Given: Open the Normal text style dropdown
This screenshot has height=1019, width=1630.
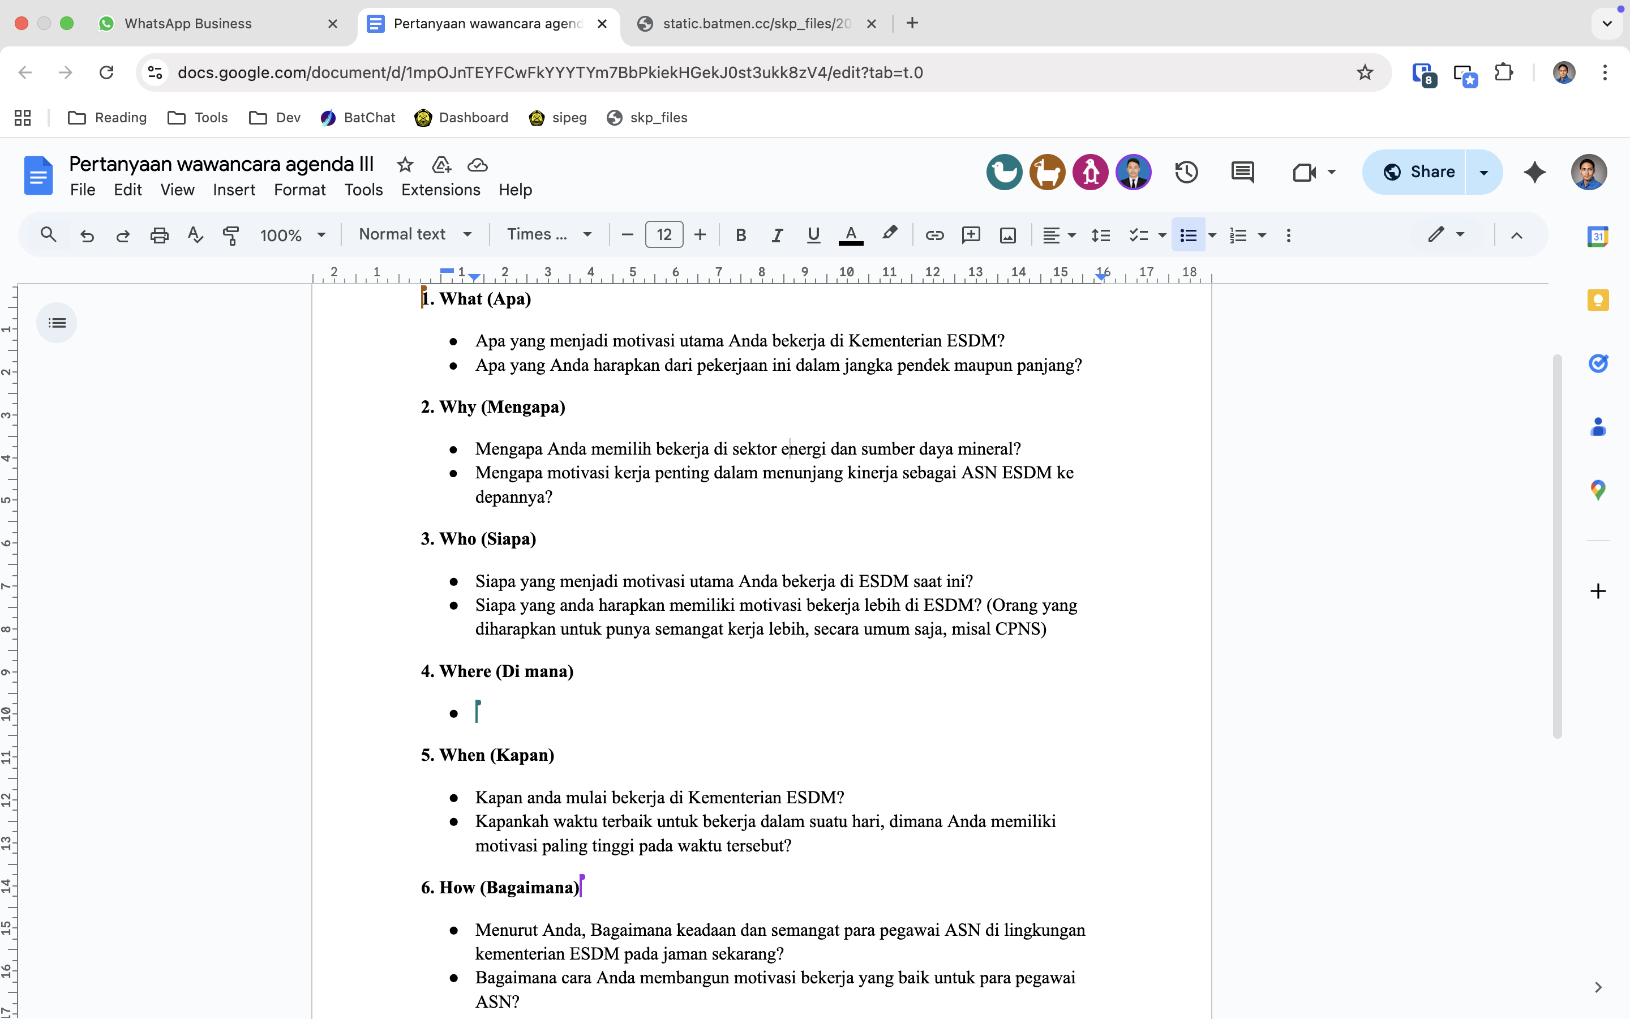Looking at the screenshot, I should tap(414, 234).
